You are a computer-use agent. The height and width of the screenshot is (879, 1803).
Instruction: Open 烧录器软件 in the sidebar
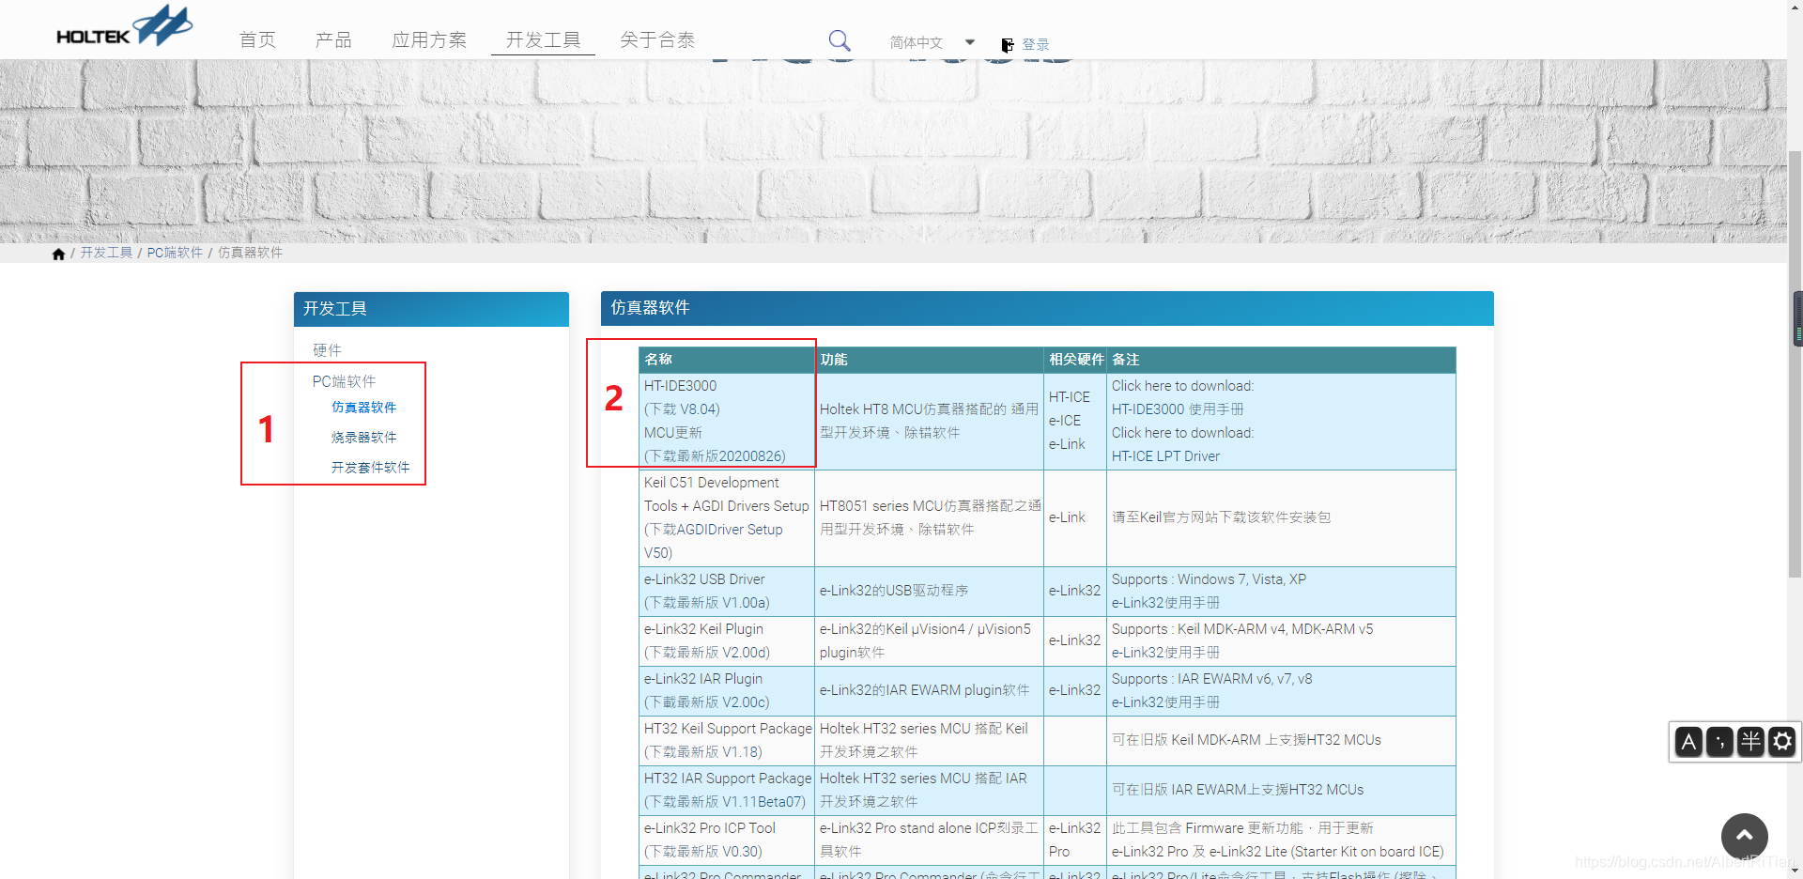click(363, 438)
